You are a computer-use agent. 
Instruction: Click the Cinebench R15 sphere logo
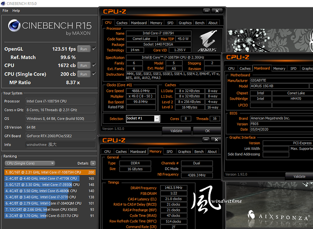(x=14, y=26)
